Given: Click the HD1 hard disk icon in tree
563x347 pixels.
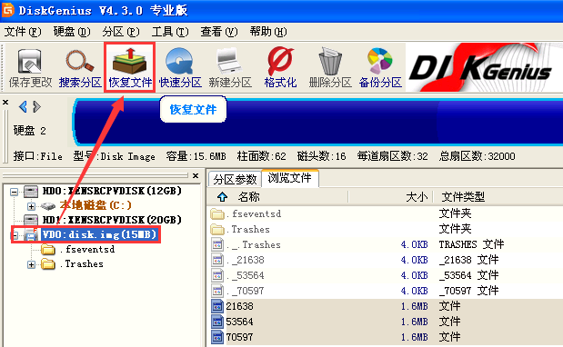Looking at the screenshot, I should [31, 220].
